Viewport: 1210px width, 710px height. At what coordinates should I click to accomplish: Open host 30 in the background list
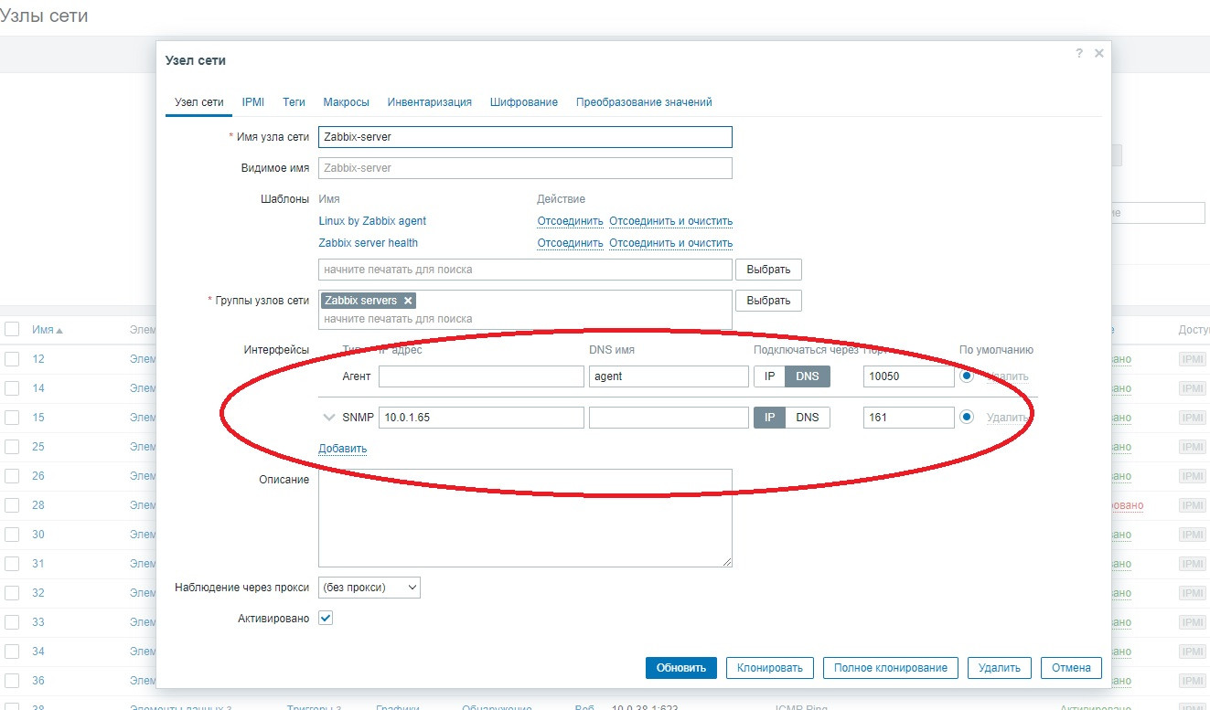coord(38,535)
